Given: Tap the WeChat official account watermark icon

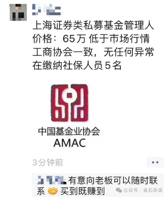Looking at the screenshot, I should pyautogui.click(x=119, y=190).
